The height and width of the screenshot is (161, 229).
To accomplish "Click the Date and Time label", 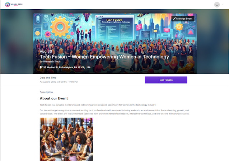I will click(x=48, y=78).
